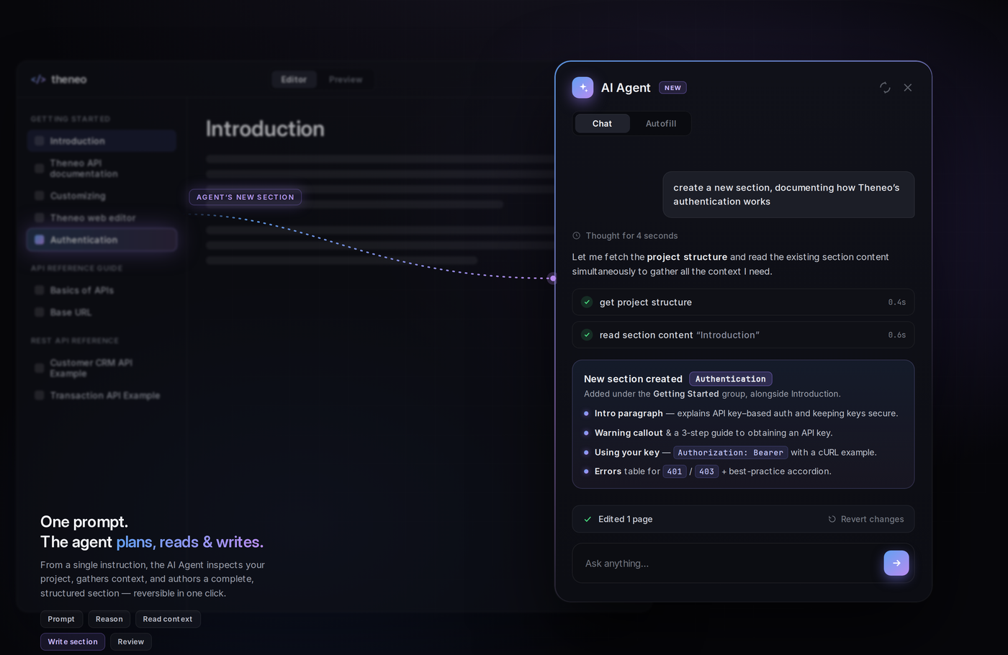This screenshot has width=1008, height=655.
Task: Click the Review step chip
Action: point(131,641)
